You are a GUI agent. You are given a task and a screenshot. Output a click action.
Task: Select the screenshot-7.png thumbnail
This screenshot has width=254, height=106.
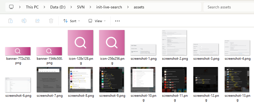coord(49,80)
